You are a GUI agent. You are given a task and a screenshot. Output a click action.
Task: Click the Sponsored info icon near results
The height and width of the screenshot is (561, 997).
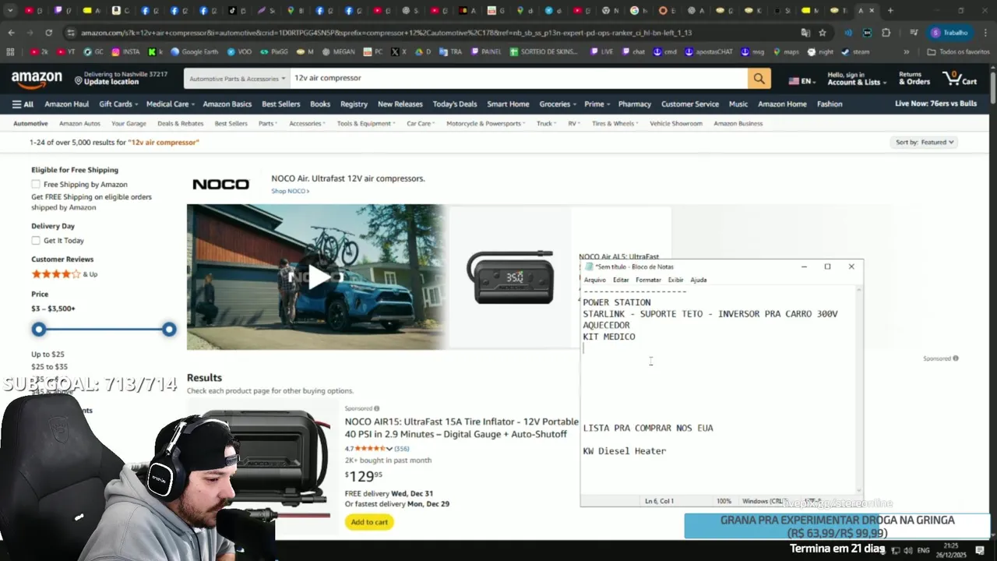tap(376, 408)
